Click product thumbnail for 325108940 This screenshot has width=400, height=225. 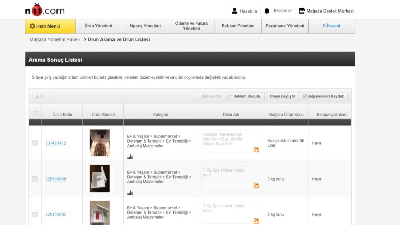pos(100,179)
